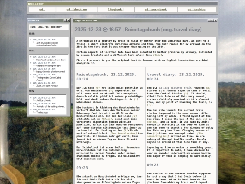Click 'clearer skies & brighter days' entry
The height and width of the screenshot is (184, 245).
[x=49, y=66]
